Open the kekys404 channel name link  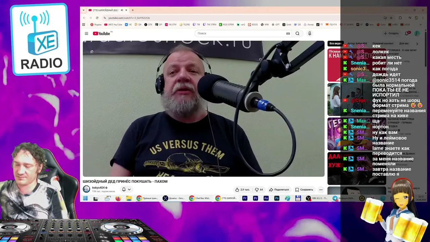98,188
